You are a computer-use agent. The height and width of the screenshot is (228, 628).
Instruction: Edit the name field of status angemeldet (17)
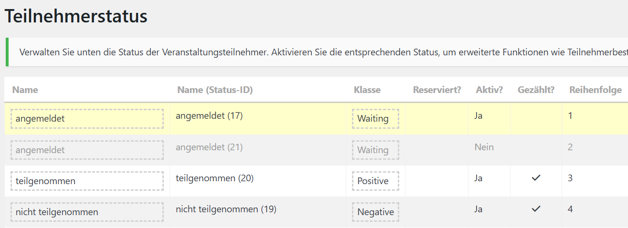(87, 118)
